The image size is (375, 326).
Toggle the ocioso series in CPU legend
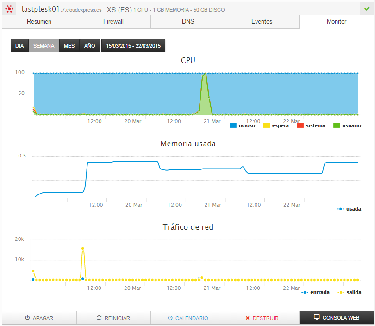[243, 125]
